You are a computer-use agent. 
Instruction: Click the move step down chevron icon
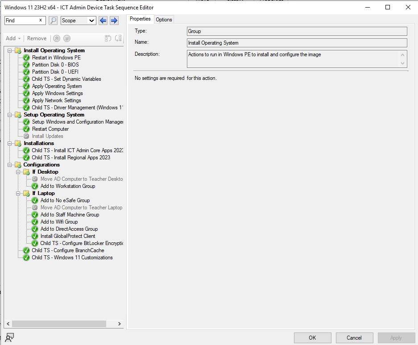click(x=66, y=38)
